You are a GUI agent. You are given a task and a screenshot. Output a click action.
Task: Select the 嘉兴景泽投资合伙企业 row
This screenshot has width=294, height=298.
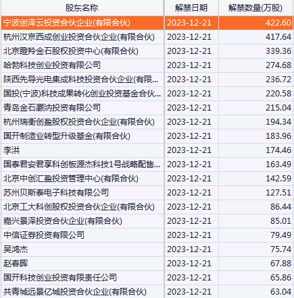(x=147, y=221)
